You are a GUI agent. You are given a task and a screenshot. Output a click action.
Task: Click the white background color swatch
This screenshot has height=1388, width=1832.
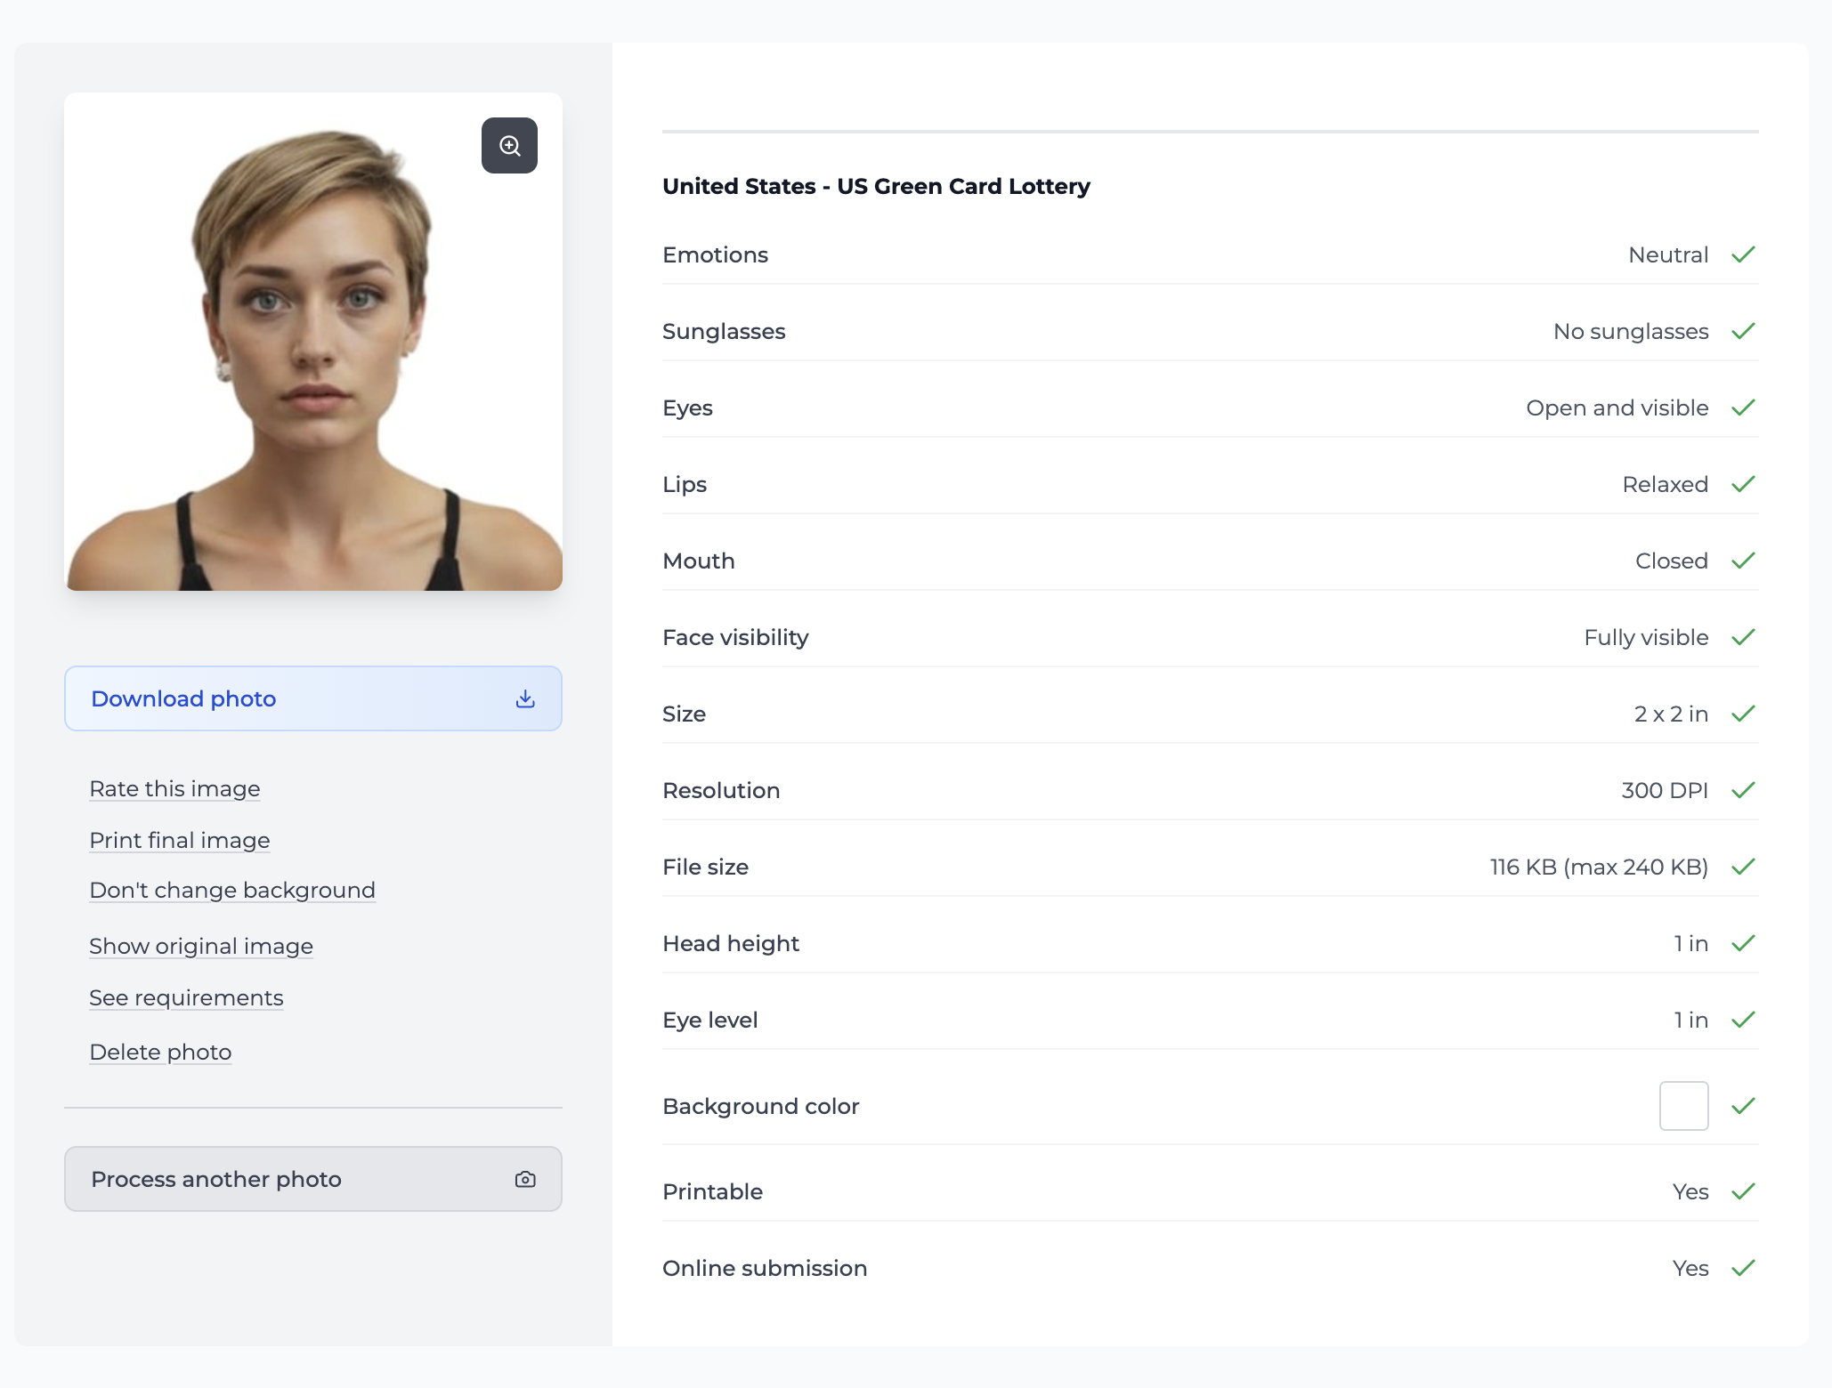pos(1683,1106)
